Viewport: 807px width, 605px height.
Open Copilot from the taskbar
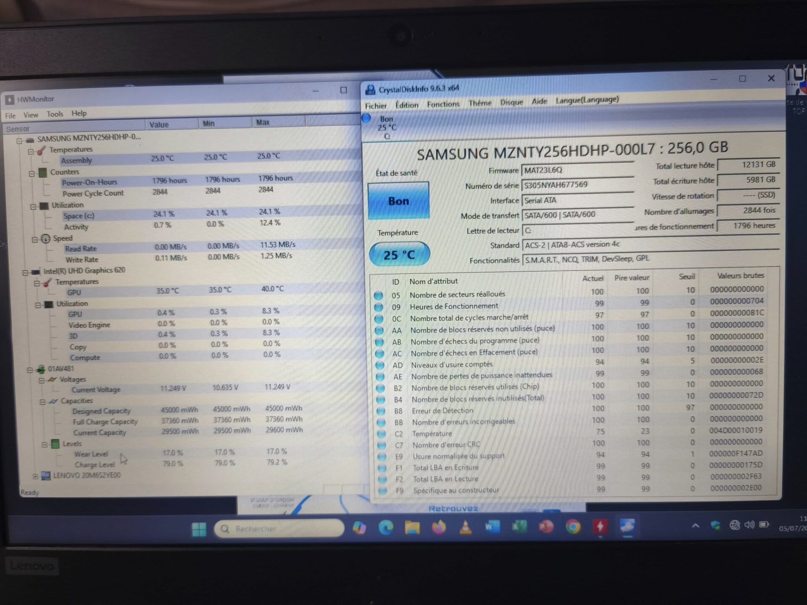(359, 528)
